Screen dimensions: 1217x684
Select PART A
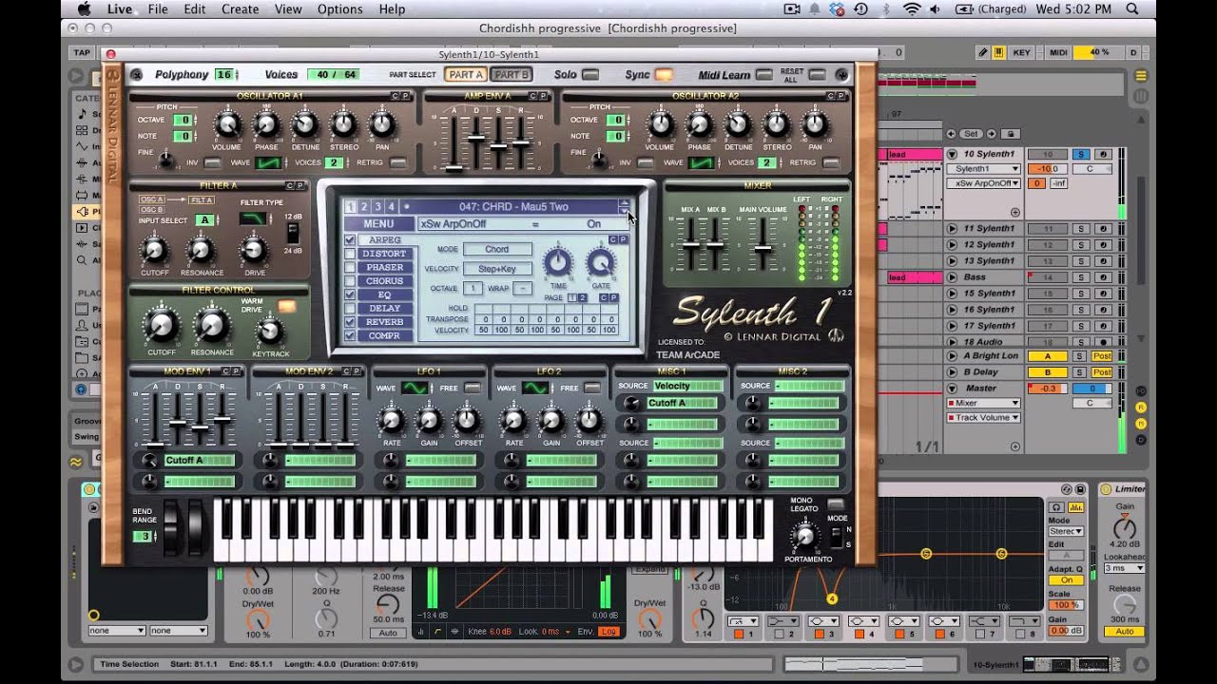point(466,75)
